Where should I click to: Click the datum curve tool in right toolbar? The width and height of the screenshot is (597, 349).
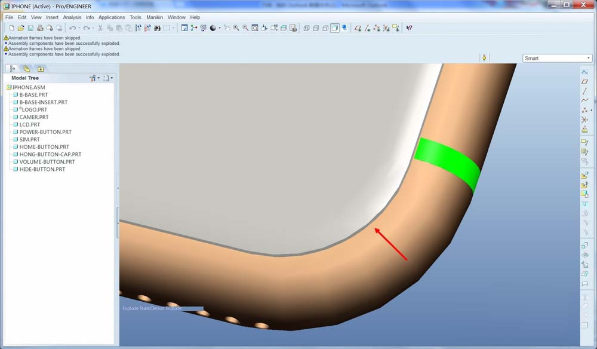click(584, 100)
